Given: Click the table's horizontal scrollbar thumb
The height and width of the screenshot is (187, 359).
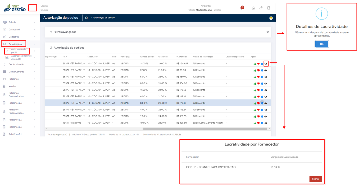Looking at the screenshot, I should 205,129.
